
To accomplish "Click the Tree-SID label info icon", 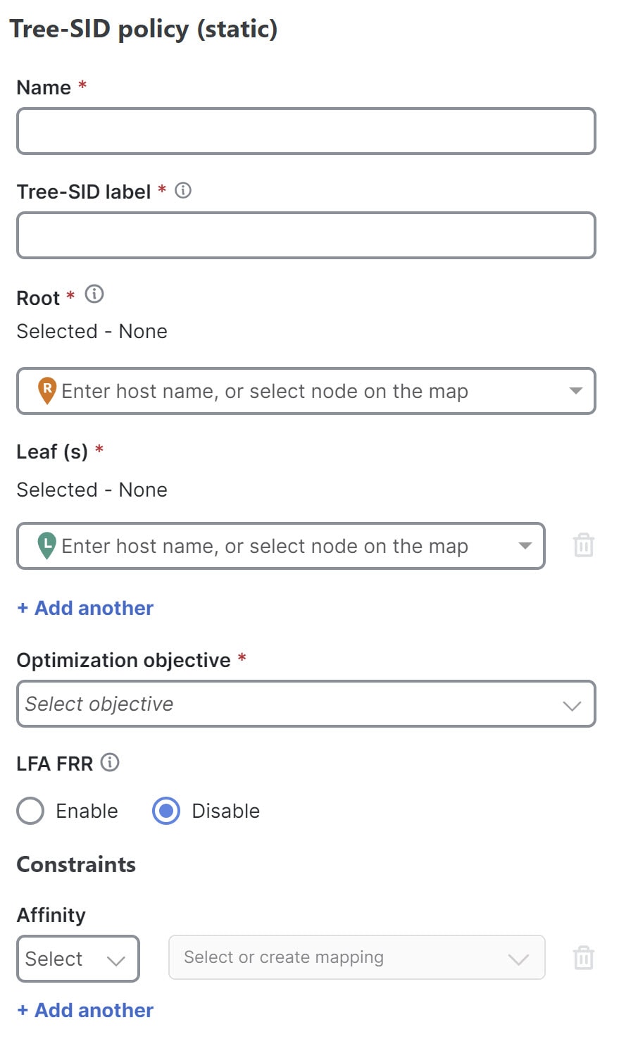I will [183, 190].
